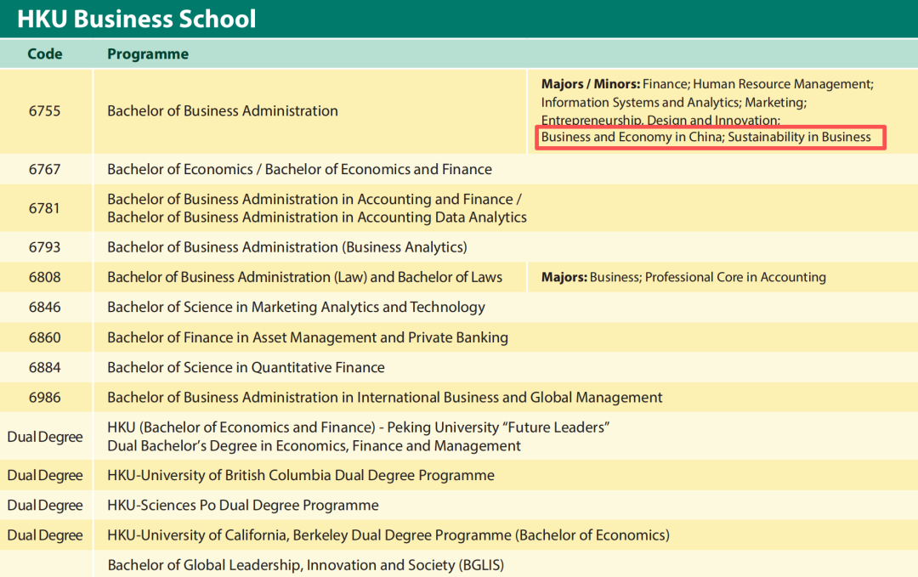Image resolution: width=918 pixels, height=577 pixels.
Task: Click the Majors / Minors label for 6755
Action: tap(590, 83)
